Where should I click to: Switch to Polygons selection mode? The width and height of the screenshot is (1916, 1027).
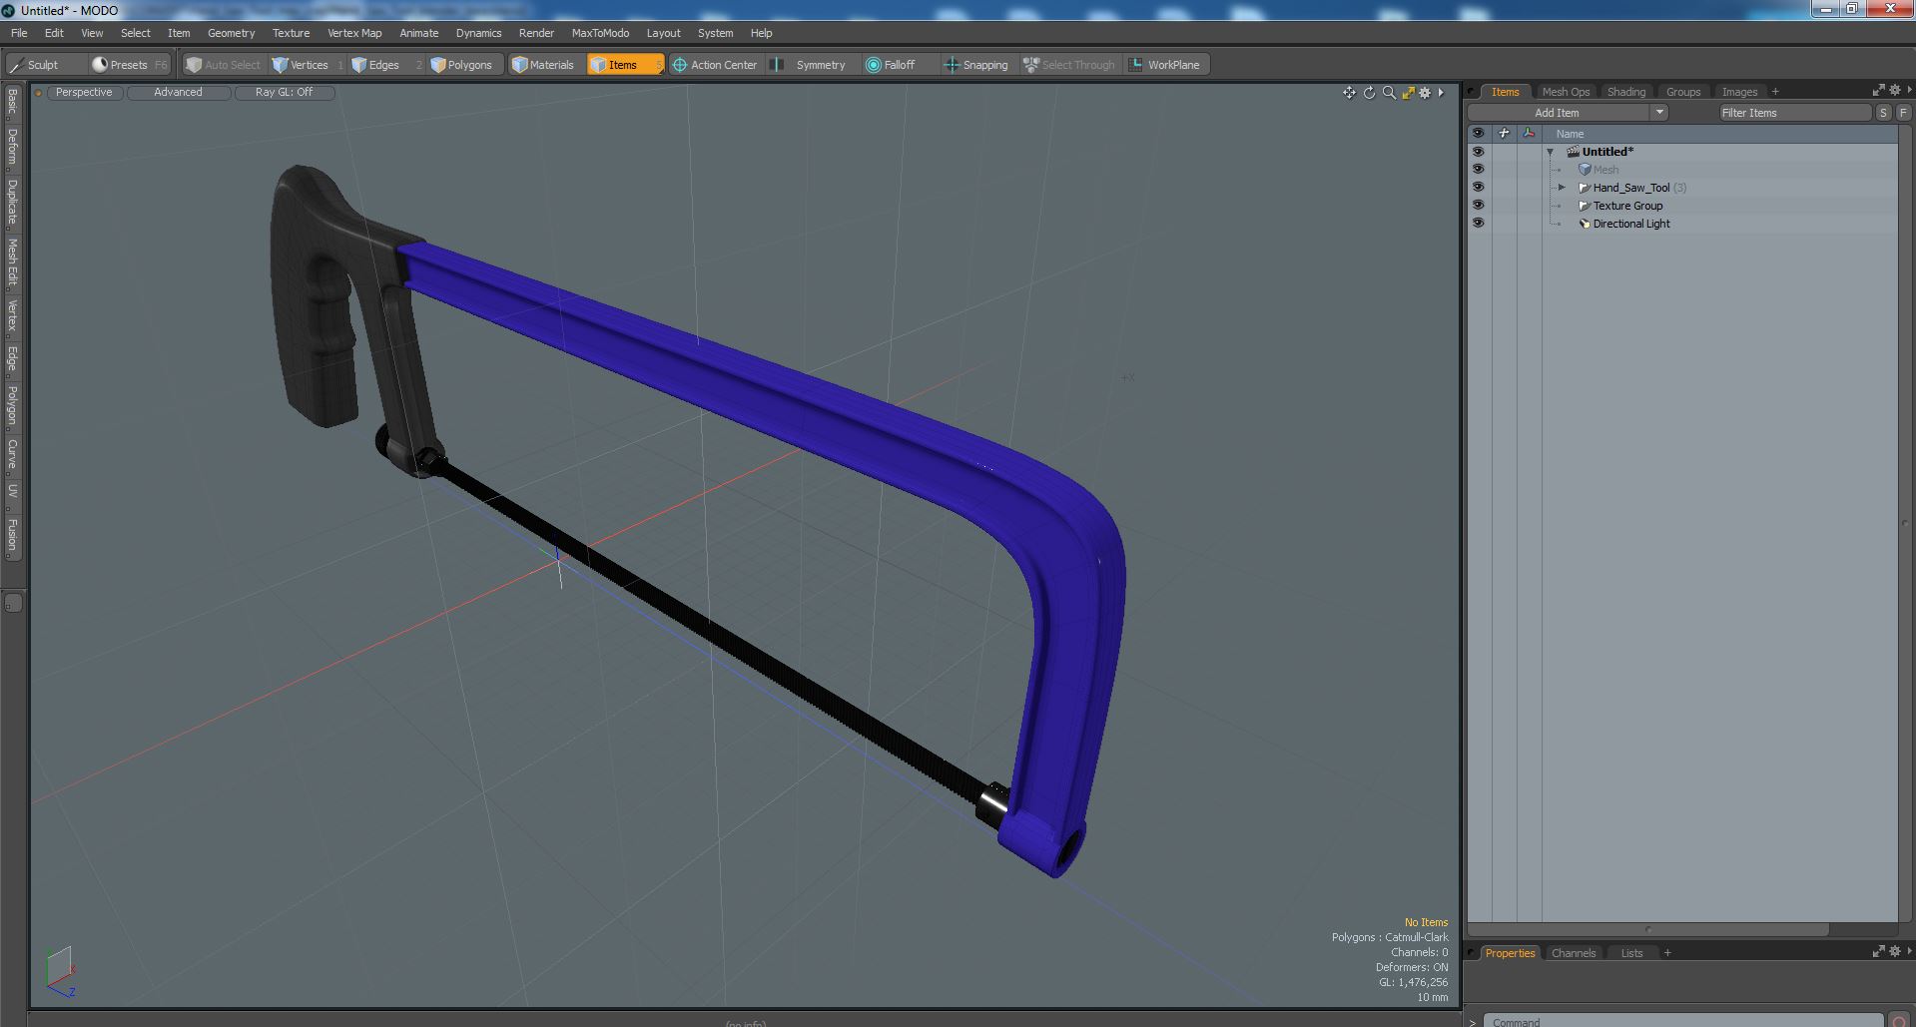465,65
